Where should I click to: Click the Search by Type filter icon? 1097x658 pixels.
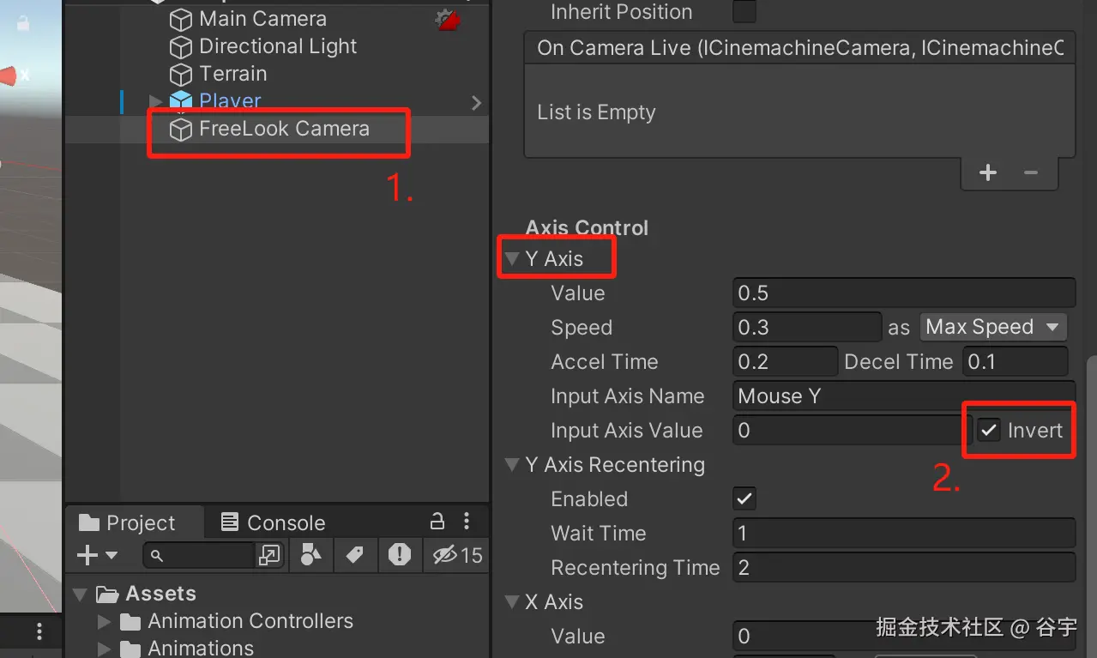coord(310,555)
